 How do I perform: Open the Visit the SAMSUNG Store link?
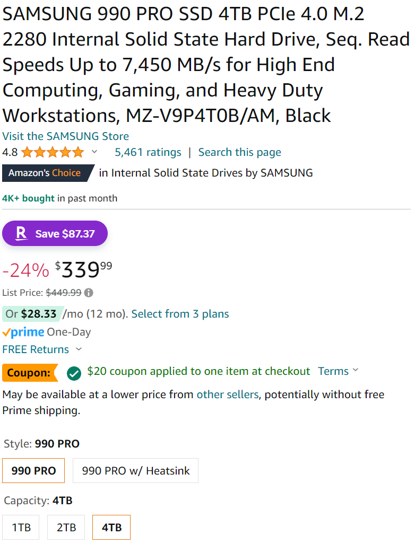[66, 136]
